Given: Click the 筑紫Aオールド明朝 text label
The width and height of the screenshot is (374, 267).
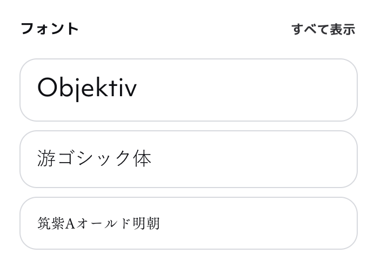Looking at the screenshot, I should (98, 223).
